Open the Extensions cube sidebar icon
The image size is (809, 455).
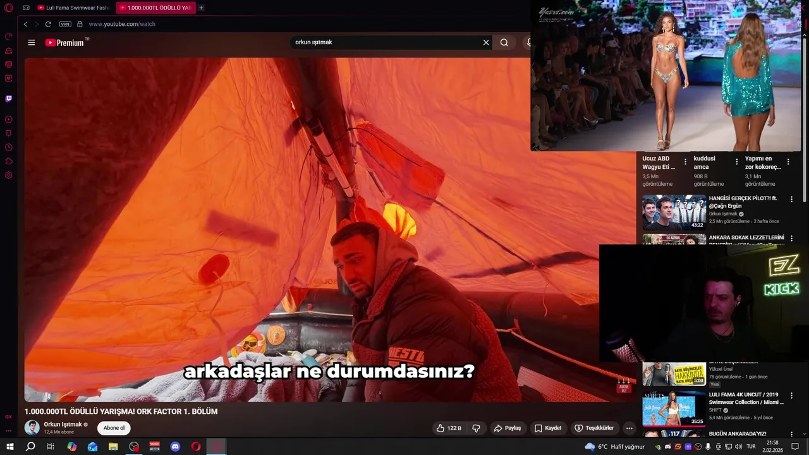click(x=9, y=161)
